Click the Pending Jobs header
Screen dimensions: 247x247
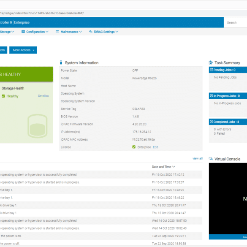228,70
